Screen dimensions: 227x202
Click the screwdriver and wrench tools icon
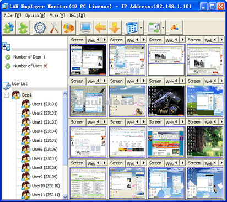pos(55,28)
